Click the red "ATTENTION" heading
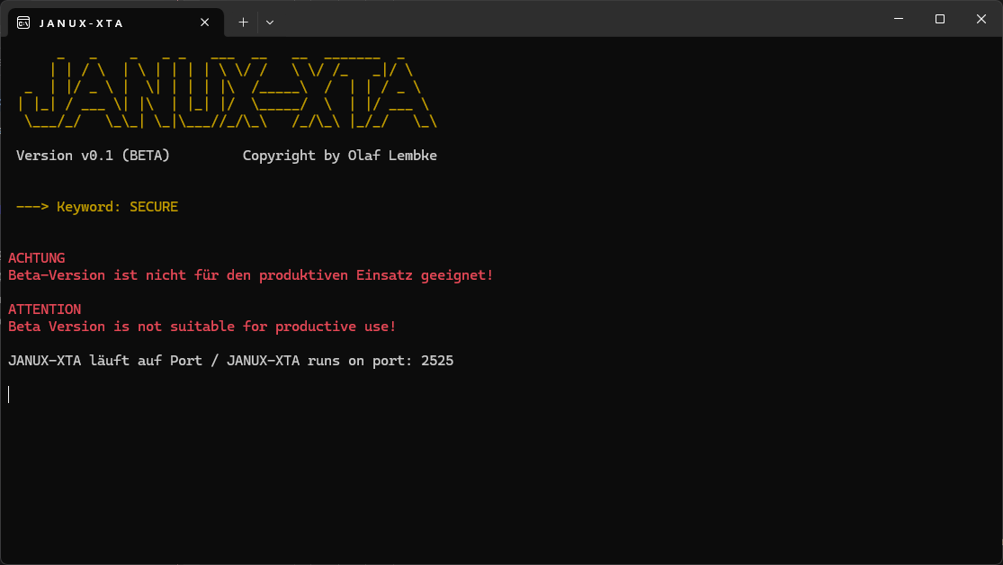 pyautogui.click(x=44, y=309)
